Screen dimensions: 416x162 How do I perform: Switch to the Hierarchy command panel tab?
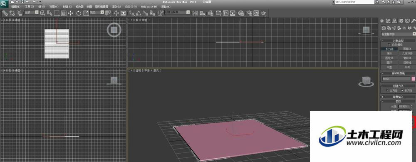pos(394,21)
